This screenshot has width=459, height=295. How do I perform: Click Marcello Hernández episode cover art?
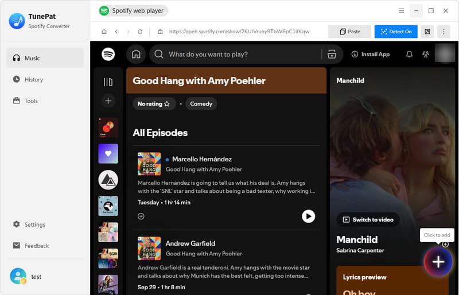[x=149, y=164]
